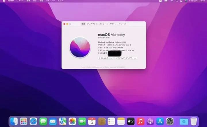Open the Contacts app in the Dock

[102, 121]
